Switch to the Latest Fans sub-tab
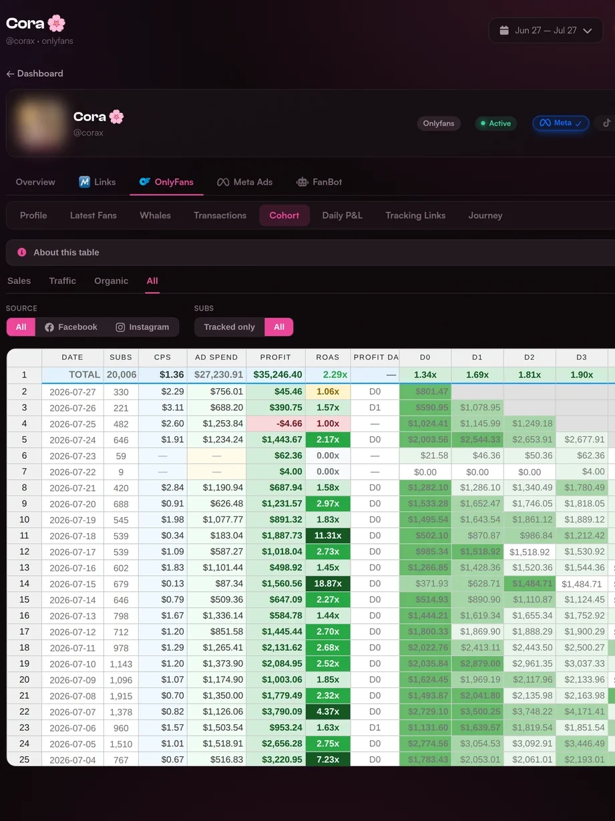This screenshot has width=615, height=821. point(93,215)
